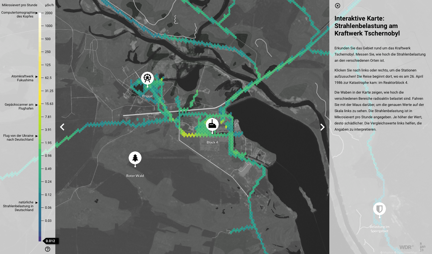Viewport: 432px width, 254px height.
Task: Click the 0.012 value indicator on scale
Action: tap(50, 241)
